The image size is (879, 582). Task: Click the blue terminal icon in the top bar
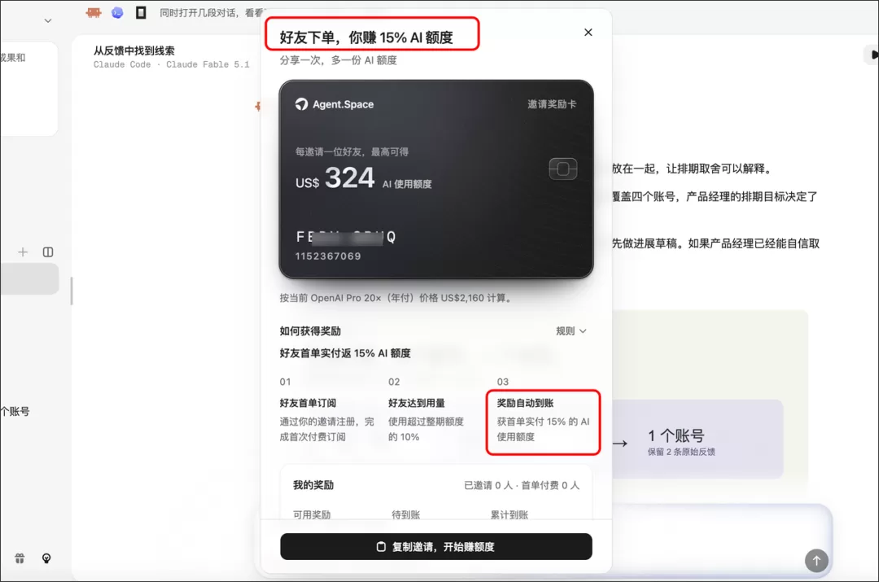pyautogui.click(x=117, y=12)
